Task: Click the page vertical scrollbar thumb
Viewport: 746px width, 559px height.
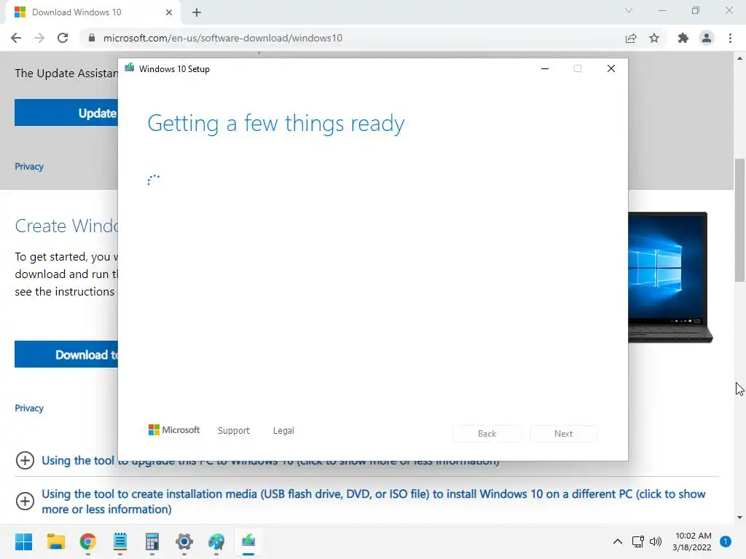Action: (x=739, y=220)
